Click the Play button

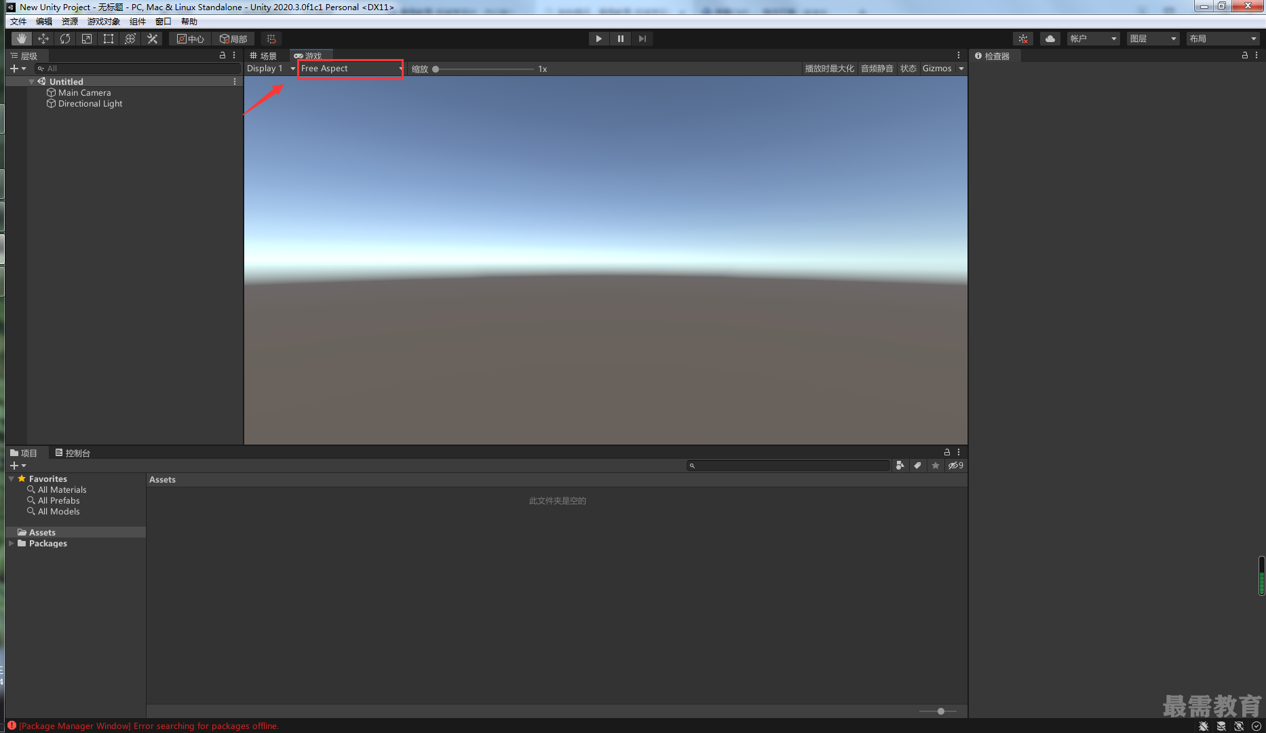pyautogui.click(x=598, y=39)
